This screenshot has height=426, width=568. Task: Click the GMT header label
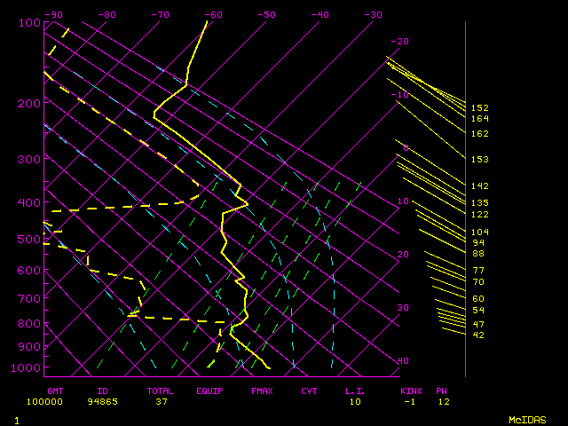coord(55,390)
